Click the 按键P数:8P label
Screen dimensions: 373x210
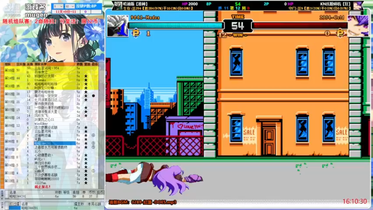click(86, 6)
